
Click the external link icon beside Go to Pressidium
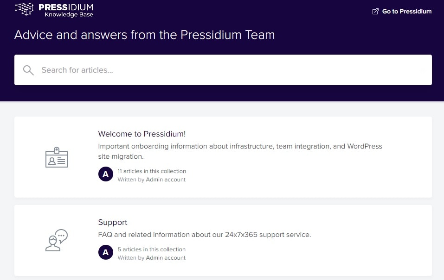click(375, 11)
